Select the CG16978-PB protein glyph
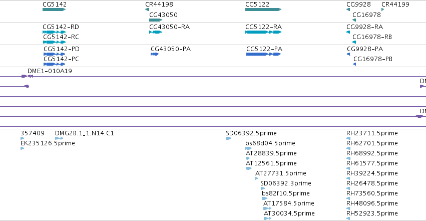This screenshot has height=221, width=426. pyautogui.click(x=355, y=64)
